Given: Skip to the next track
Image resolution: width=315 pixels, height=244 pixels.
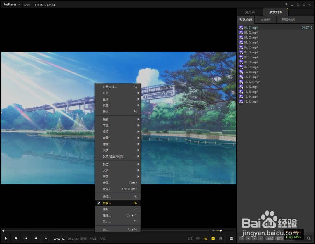Looking at the screenshot, I should coord(36,238).
